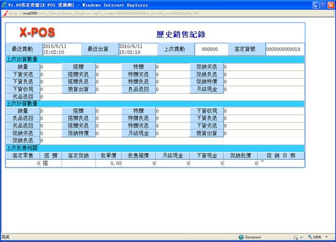Viewport: 336px width, 242px height.
Task: Click the security icon left of zoom
Action: click(x=295, y=237)
